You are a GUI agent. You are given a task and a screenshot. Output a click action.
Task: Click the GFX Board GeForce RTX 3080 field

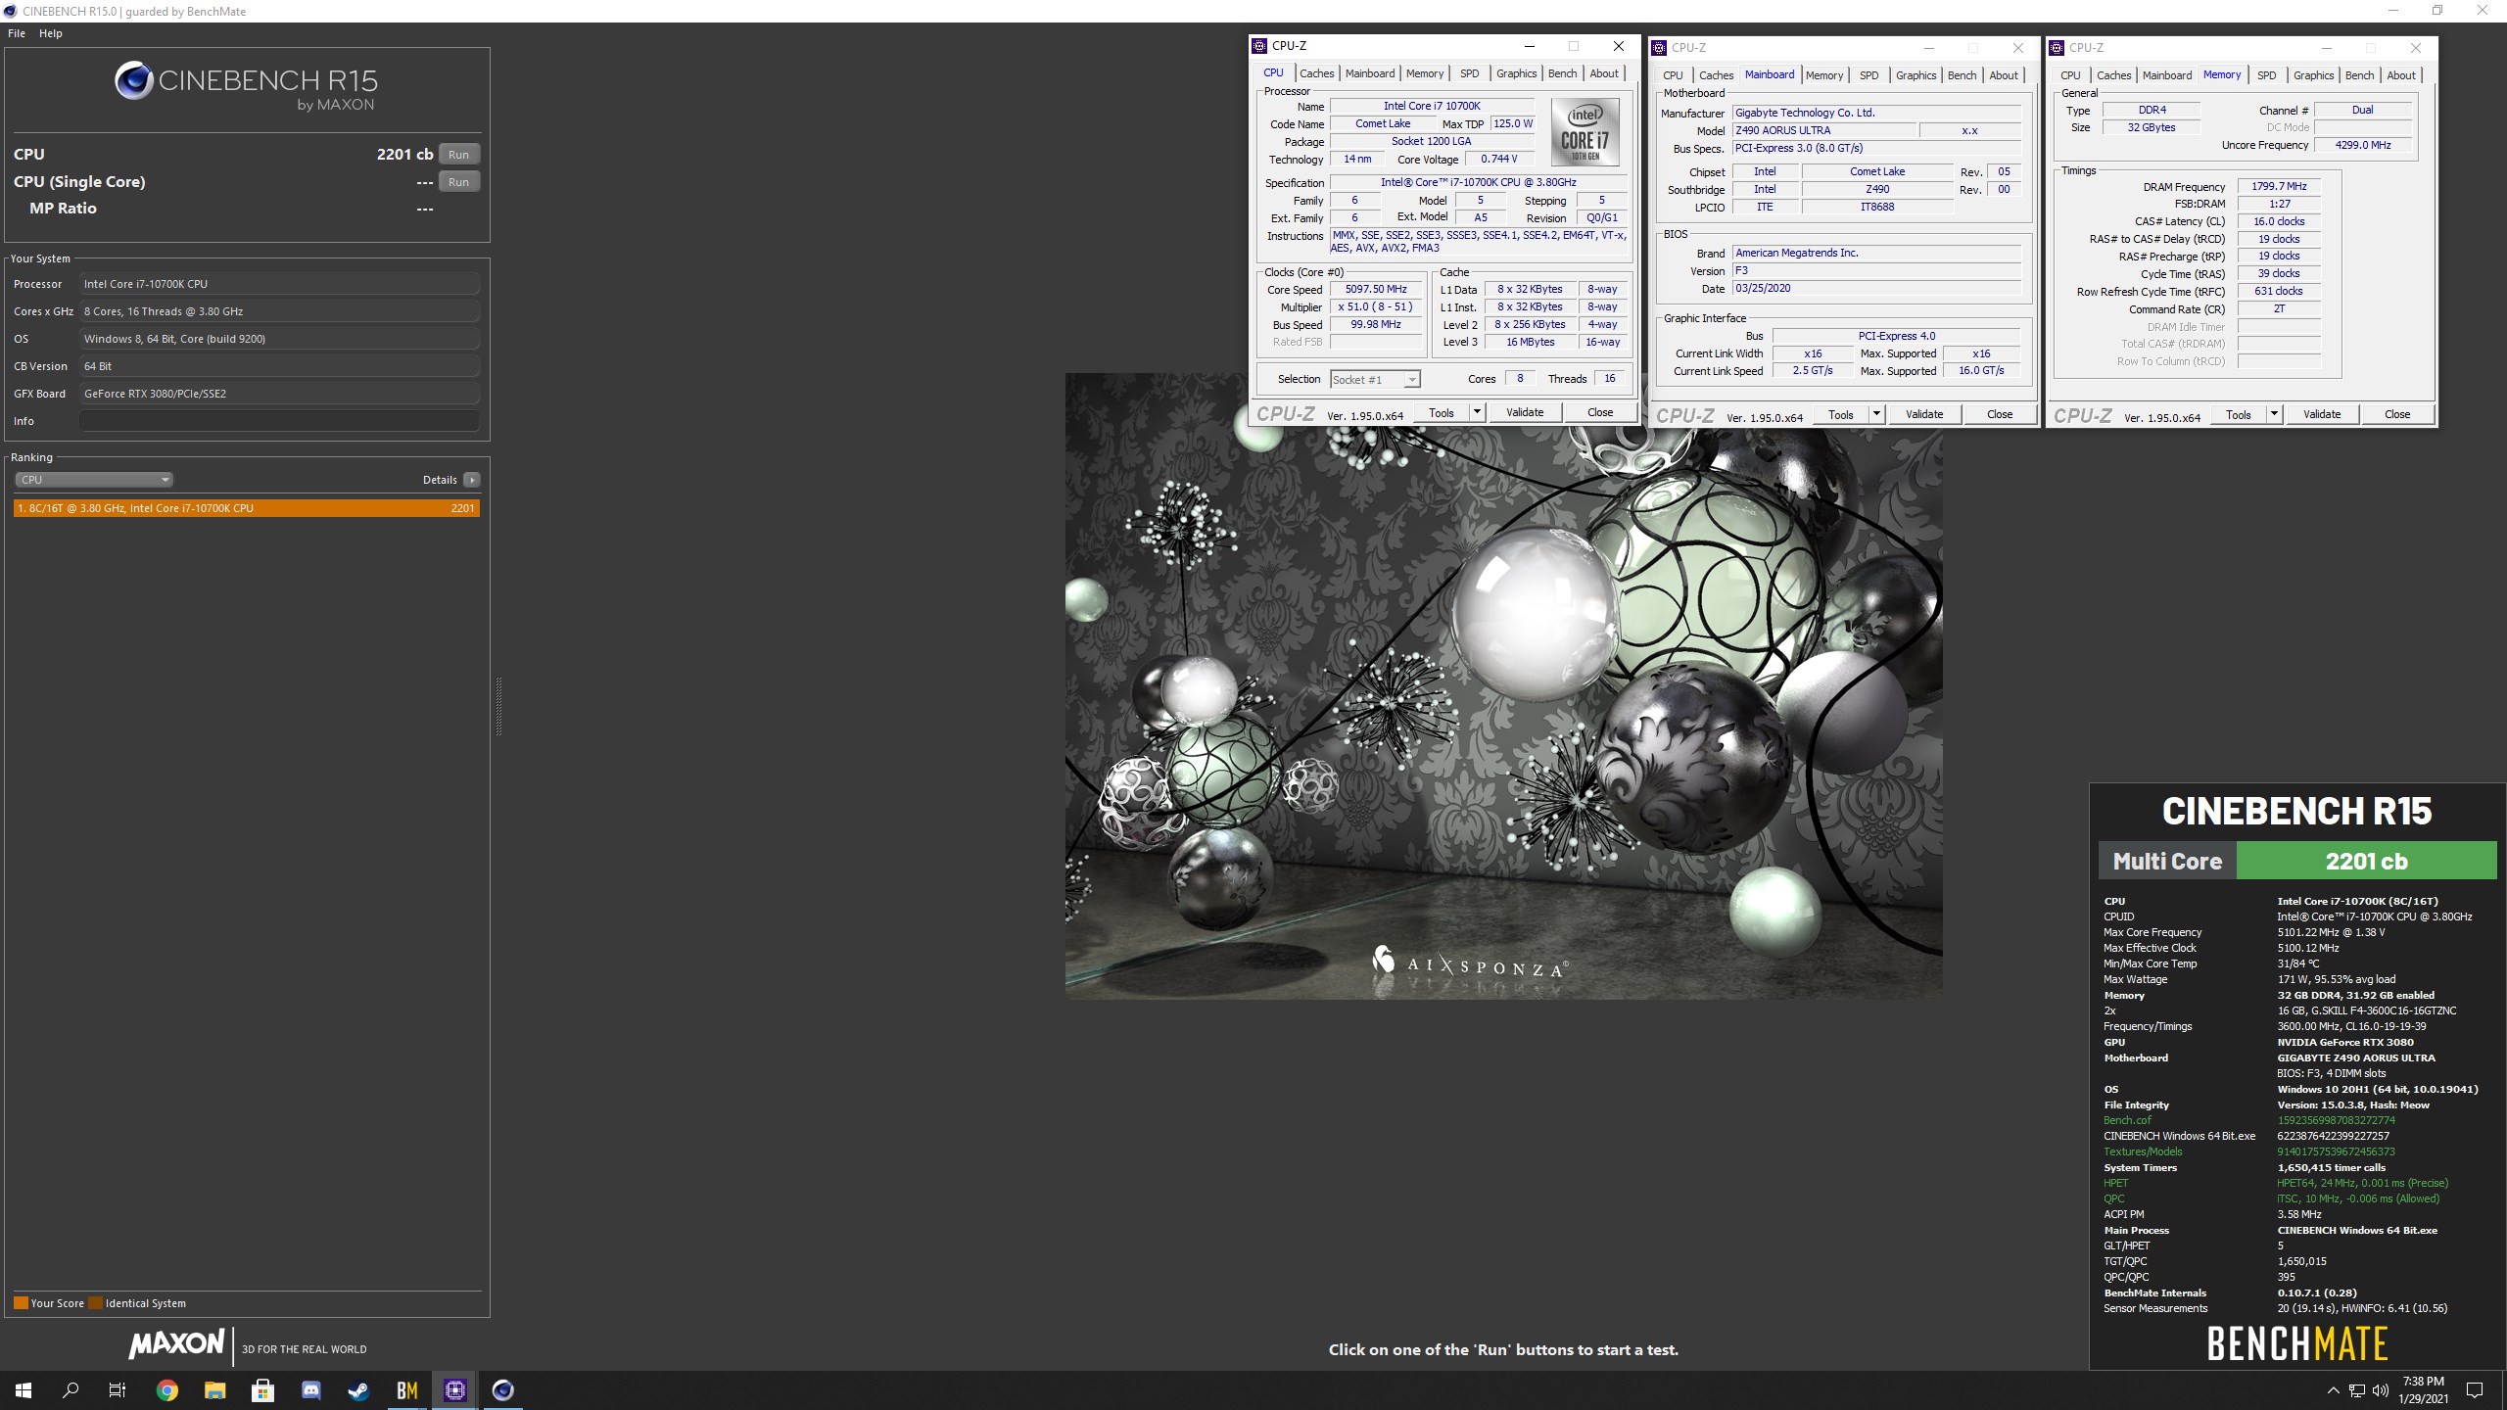[279, 394]
